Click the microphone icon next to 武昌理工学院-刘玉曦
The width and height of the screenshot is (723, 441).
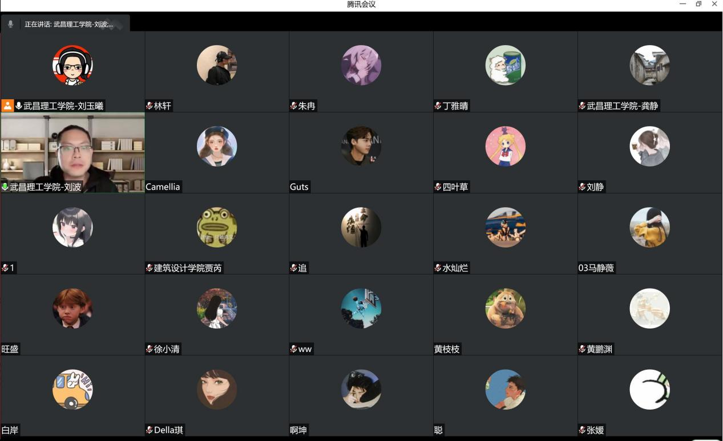point(19,106)
